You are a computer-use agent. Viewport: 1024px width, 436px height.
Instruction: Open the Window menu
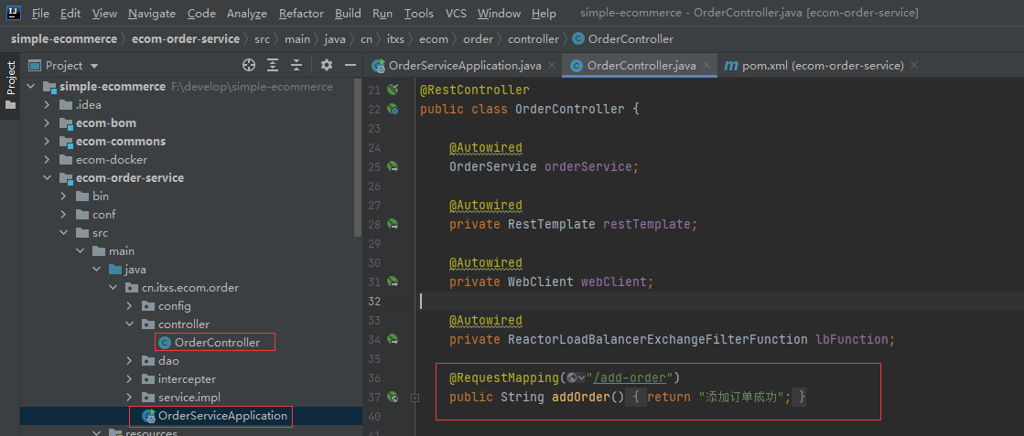(x=499, y=13)
